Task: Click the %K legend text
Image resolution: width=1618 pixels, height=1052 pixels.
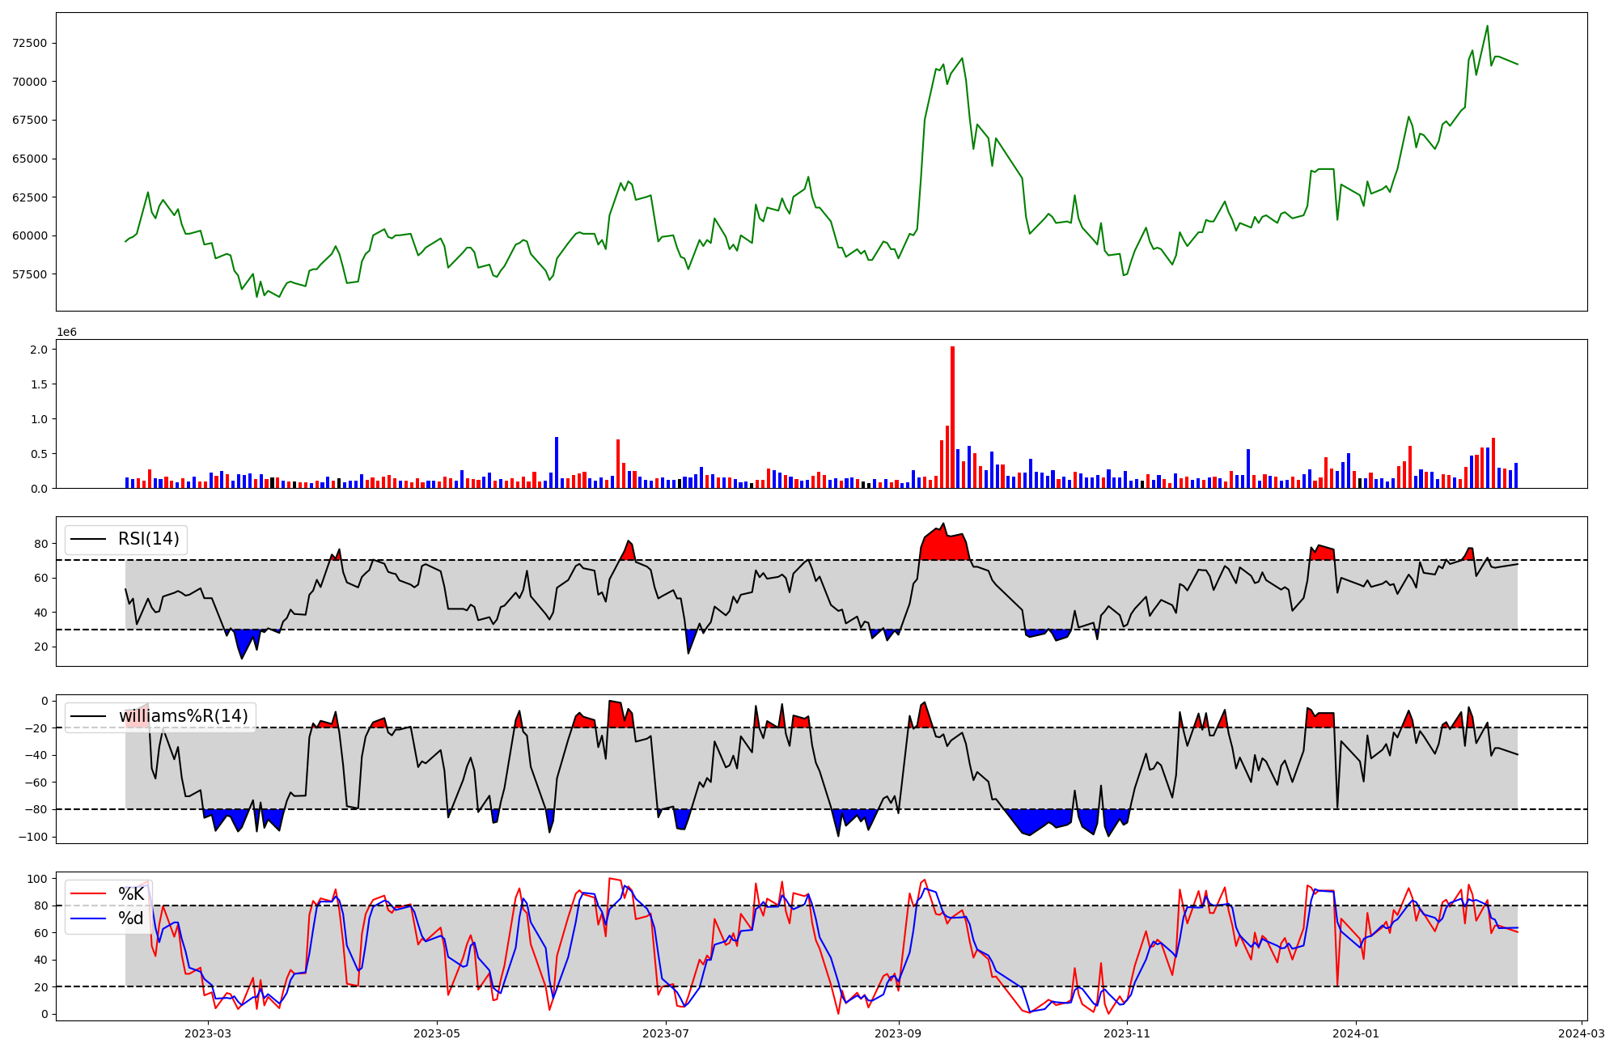Action: tap(131, 894)
